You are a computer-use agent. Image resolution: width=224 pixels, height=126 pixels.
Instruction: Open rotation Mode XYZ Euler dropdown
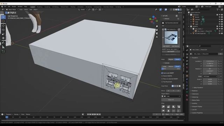(210, 76)
